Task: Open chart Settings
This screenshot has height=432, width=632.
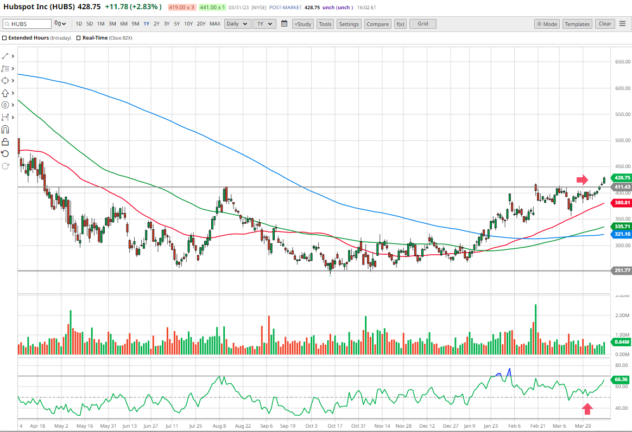Action: [x=349, y=24]
